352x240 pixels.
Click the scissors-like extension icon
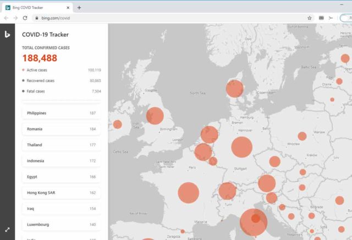[331, 18]
